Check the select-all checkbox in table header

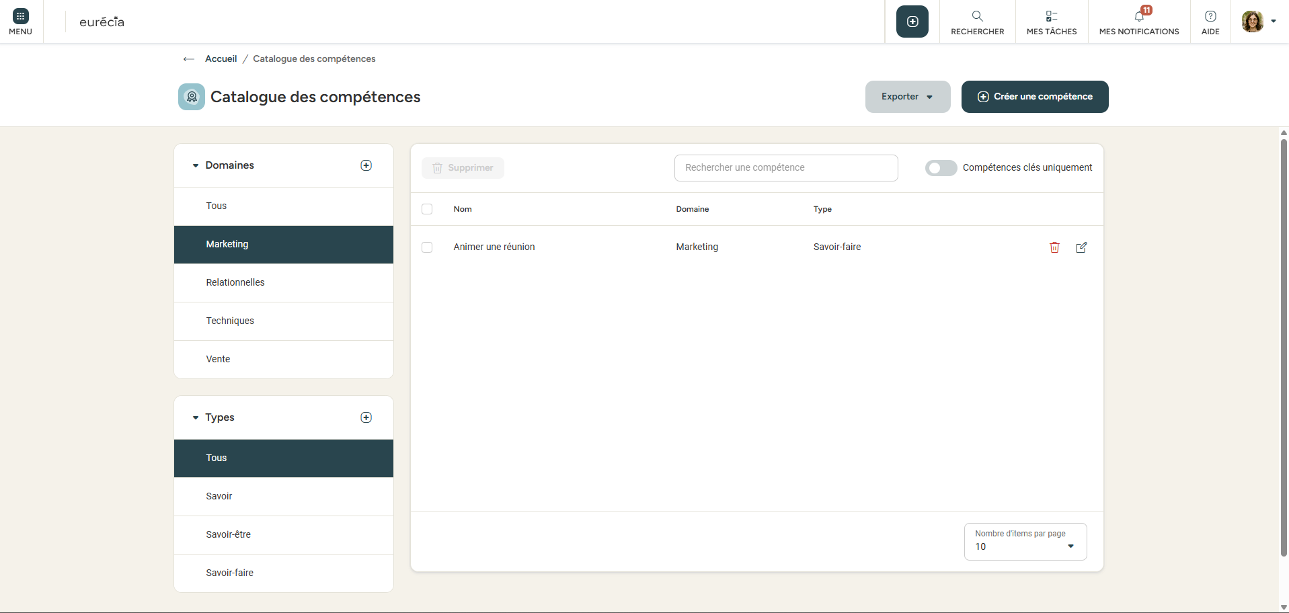(427, 209)
